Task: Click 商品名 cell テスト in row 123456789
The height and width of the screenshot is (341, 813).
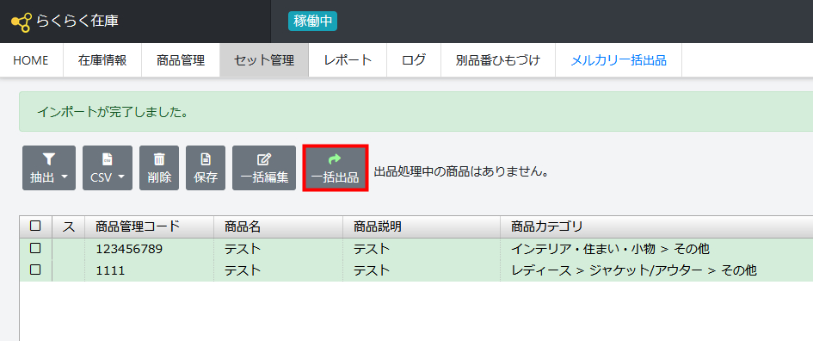Action: 279,249
